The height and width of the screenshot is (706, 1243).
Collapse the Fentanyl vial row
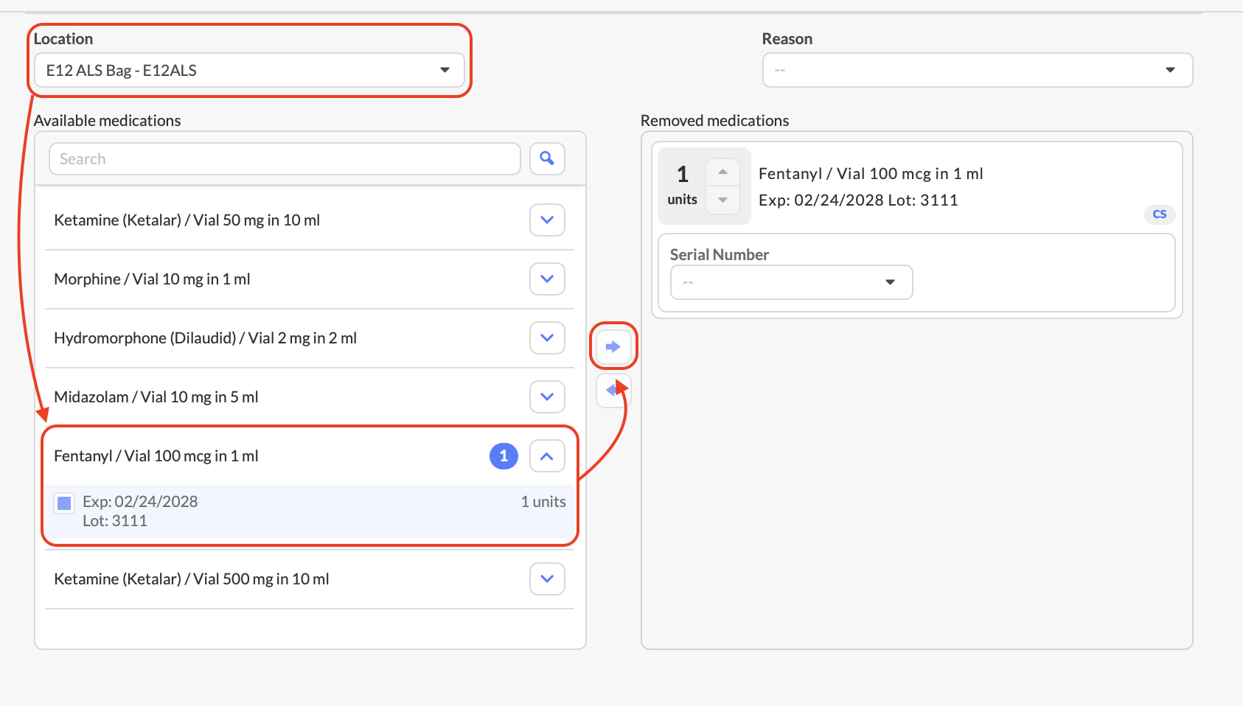[547, 456]
